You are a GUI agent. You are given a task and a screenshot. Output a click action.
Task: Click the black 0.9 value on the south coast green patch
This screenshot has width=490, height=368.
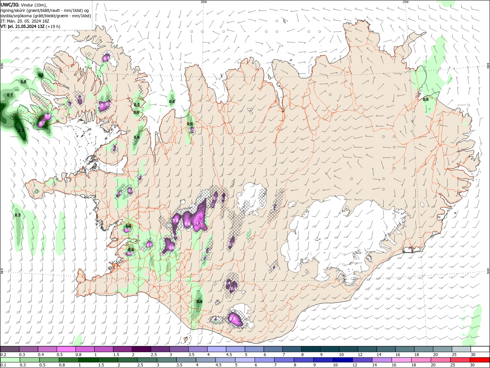tap(199, 302)
